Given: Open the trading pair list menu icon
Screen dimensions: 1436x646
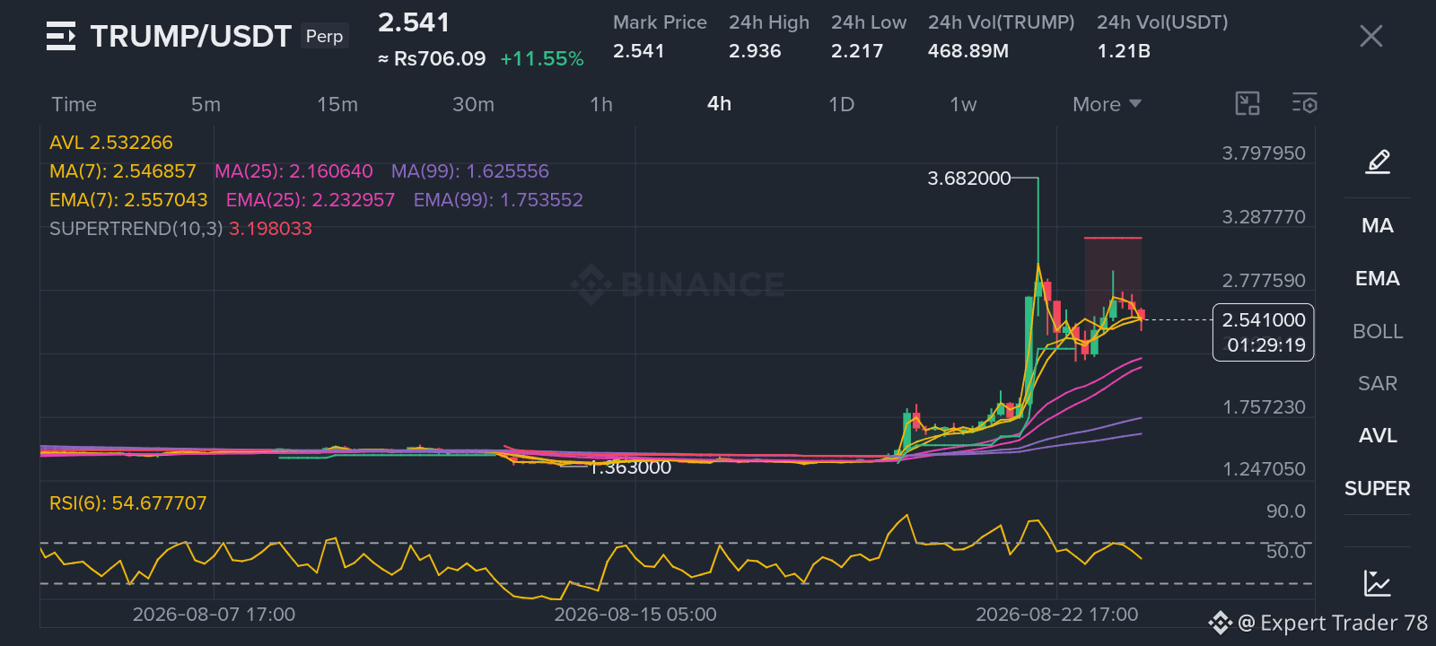Looking at the screenshot, I should coord(61,36).
